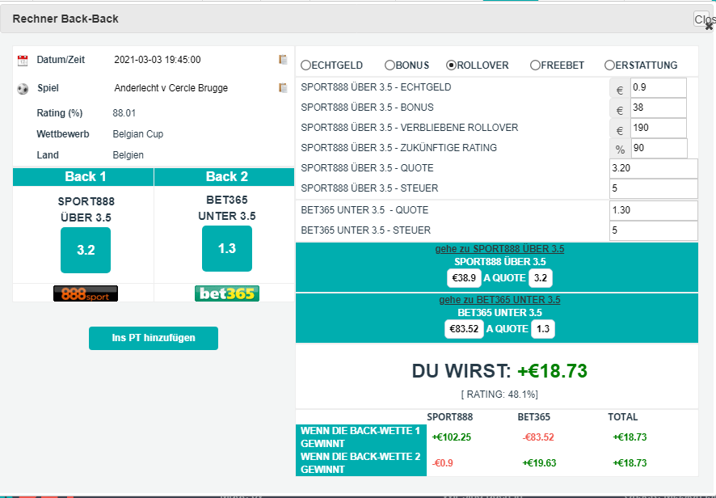
Task: Open the bet365 bookmaker logo
Action: click(227, 293)
